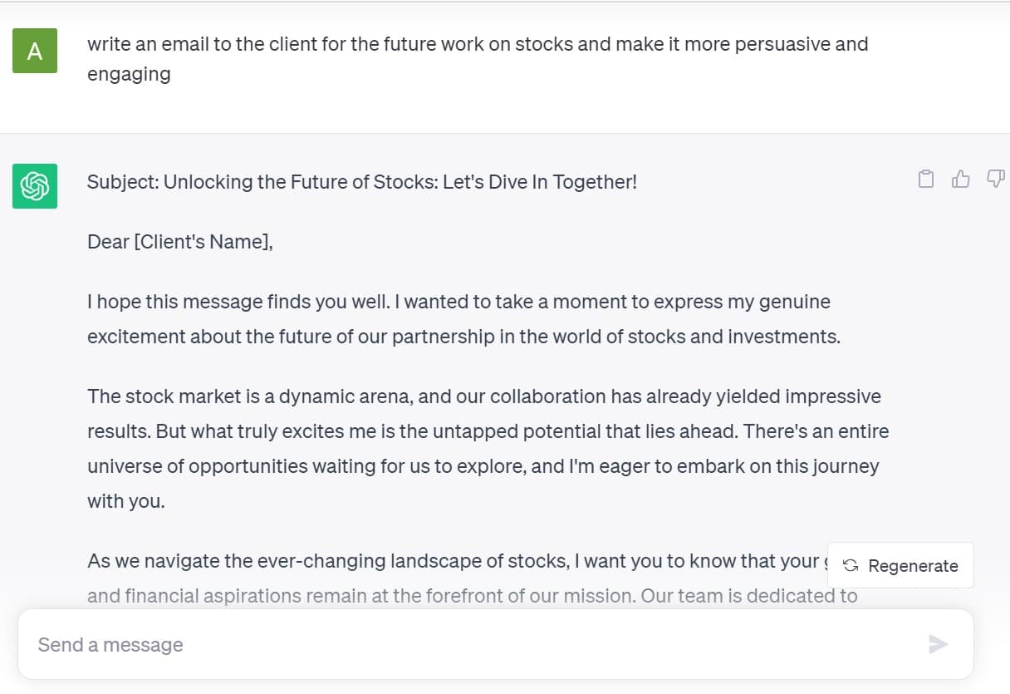The width and height of the screenshot is (1010, 694).
Task: Click the Regenerate label text
Action: click(912, 565)
